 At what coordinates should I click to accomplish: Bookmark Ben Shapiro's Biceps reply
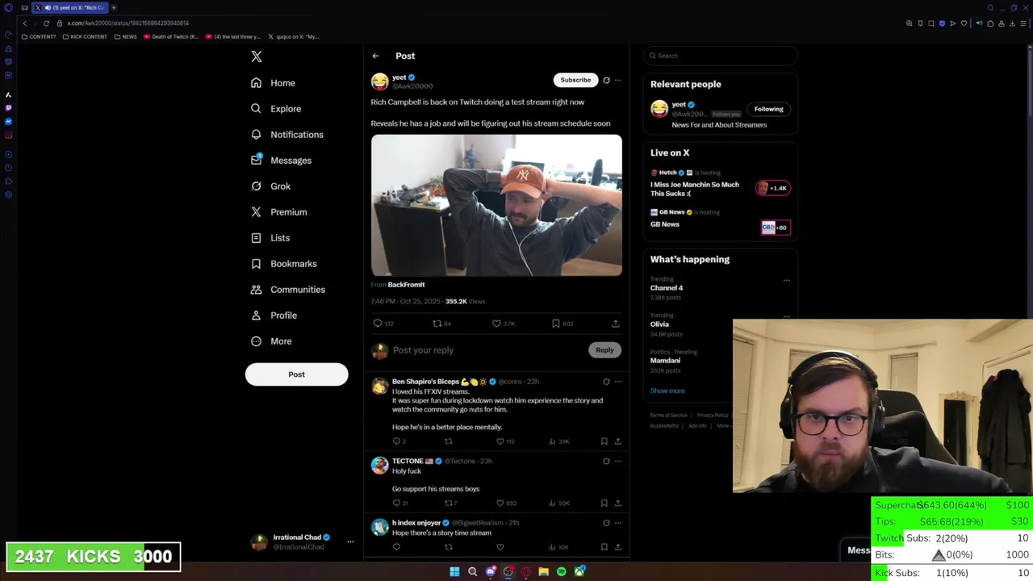[x=604, y=441]
